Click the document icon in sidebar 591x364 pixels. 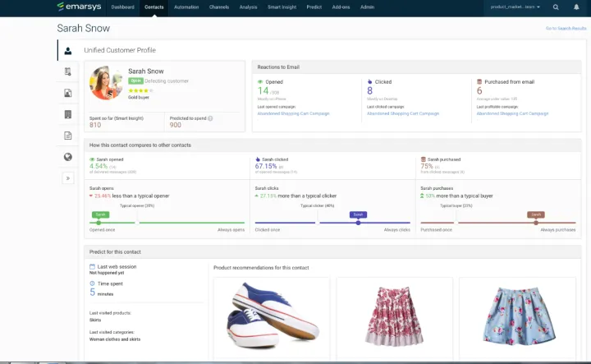pyautogui.click(x=68, y=136)
